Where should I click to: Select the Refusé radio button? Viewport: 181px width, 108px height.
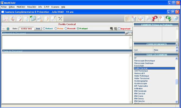point(44,28)
